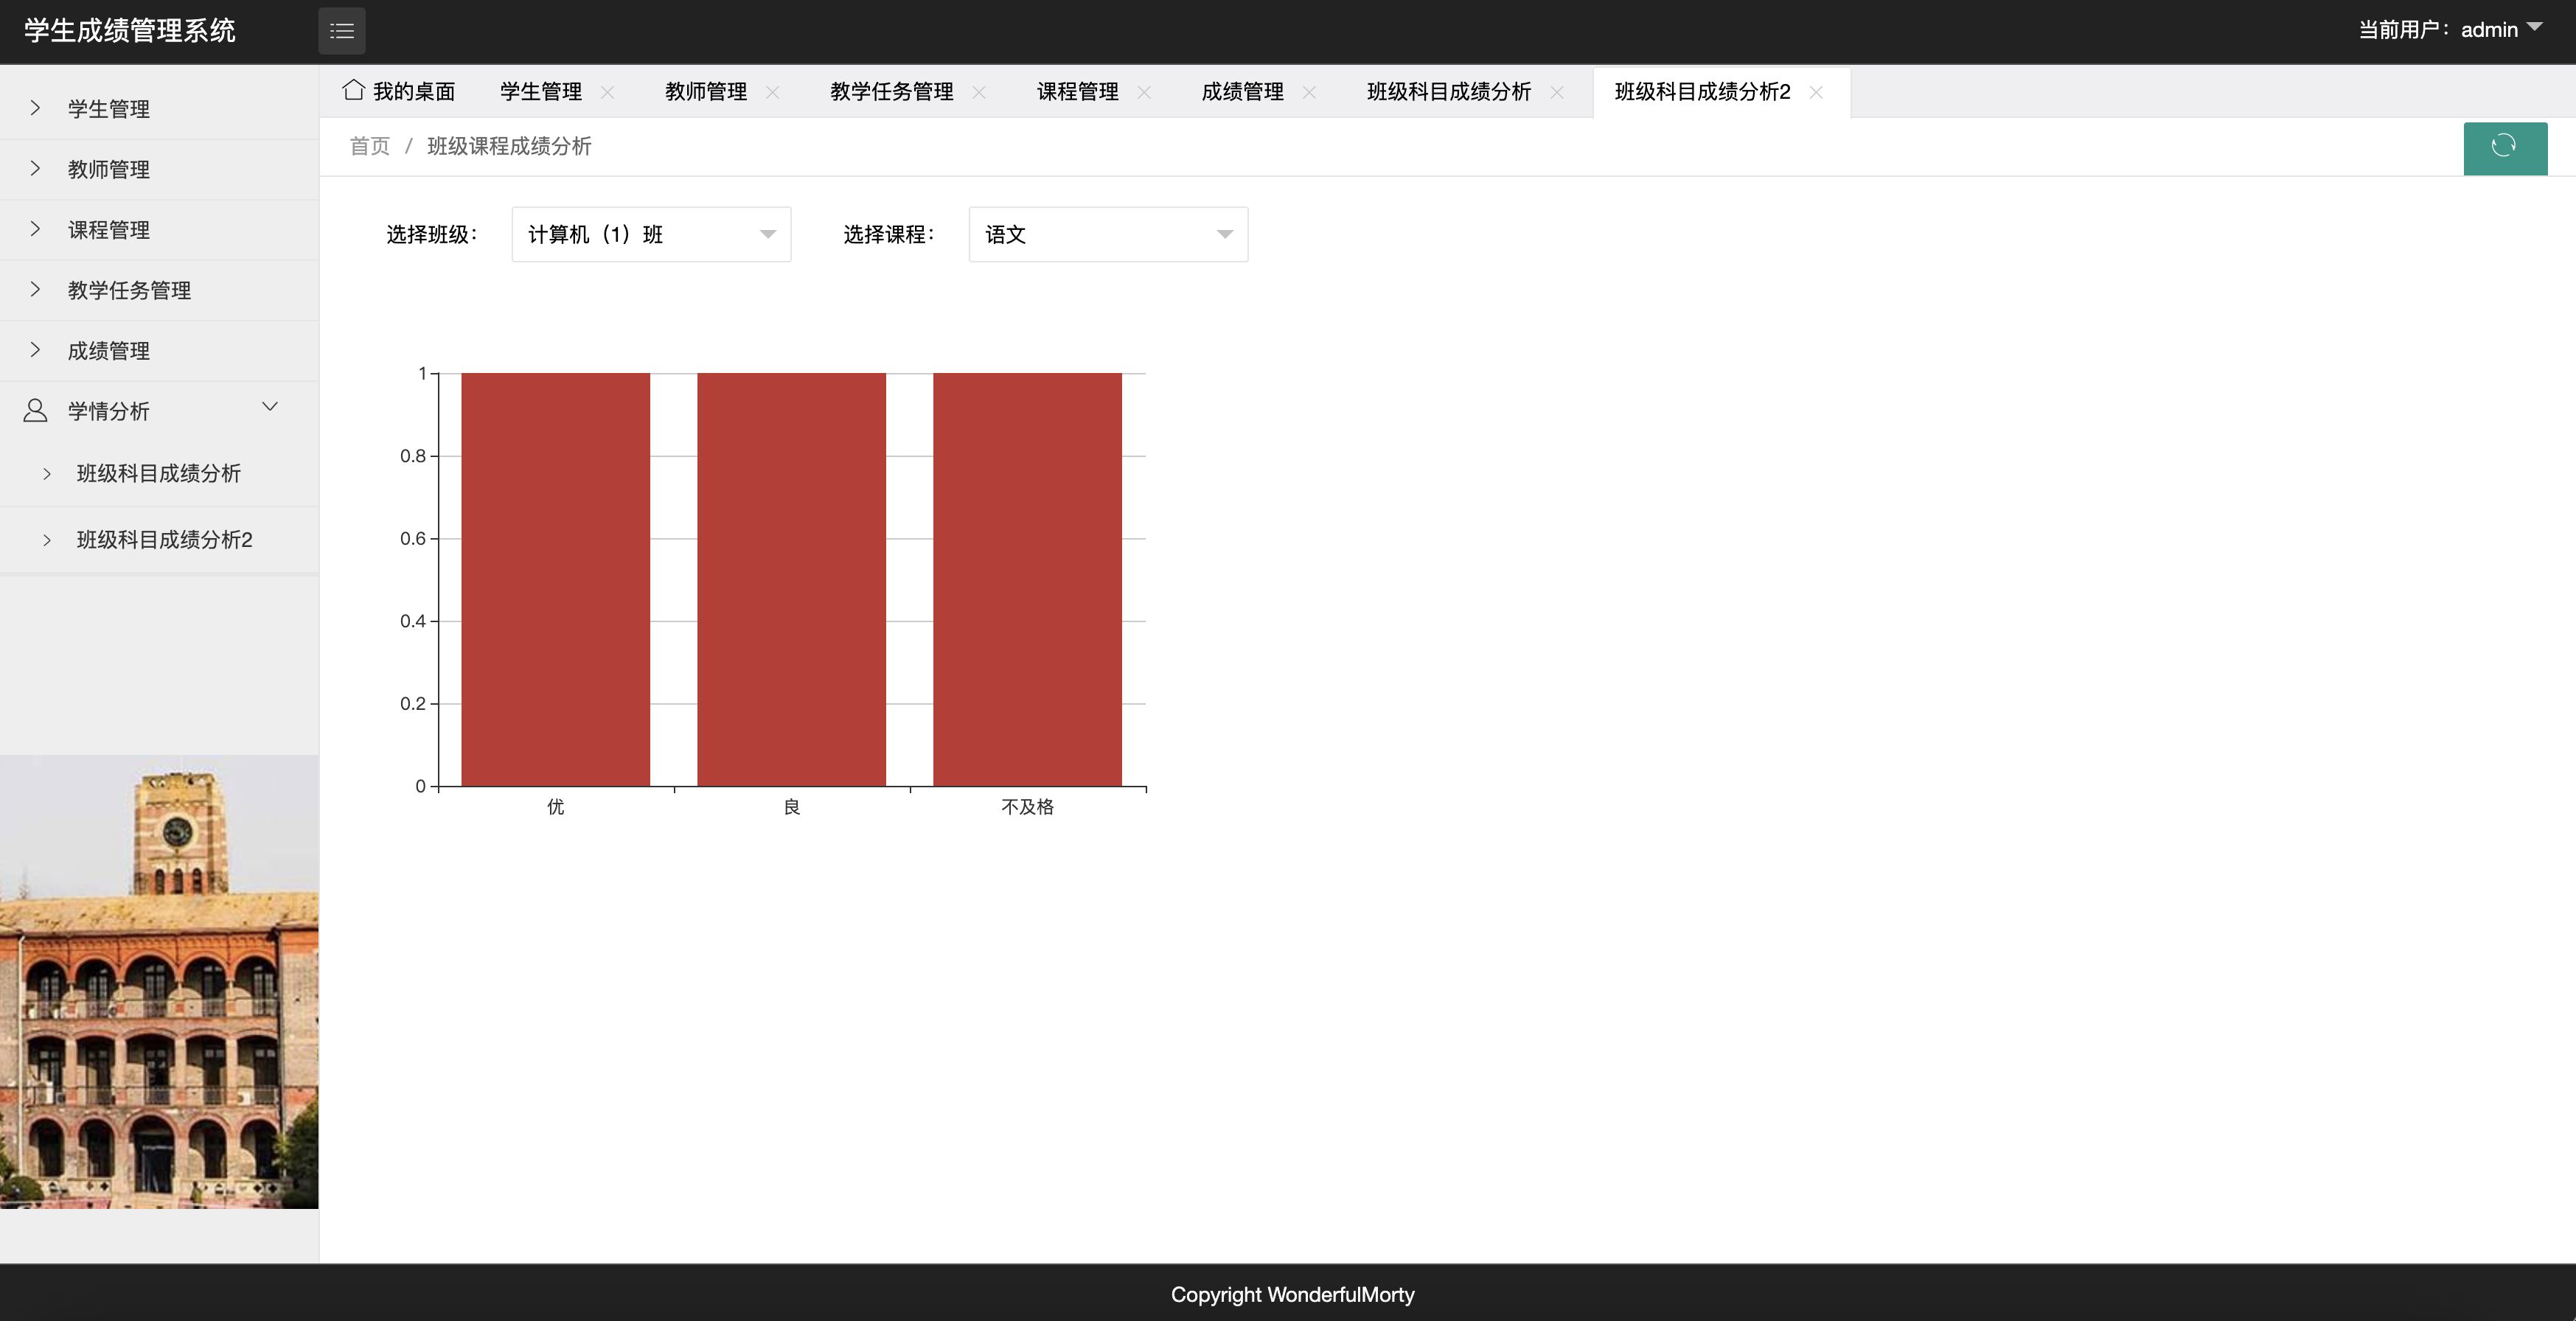
Task: Open the 选择课程 dropdown showing 语文
Action: [1107, 235]
